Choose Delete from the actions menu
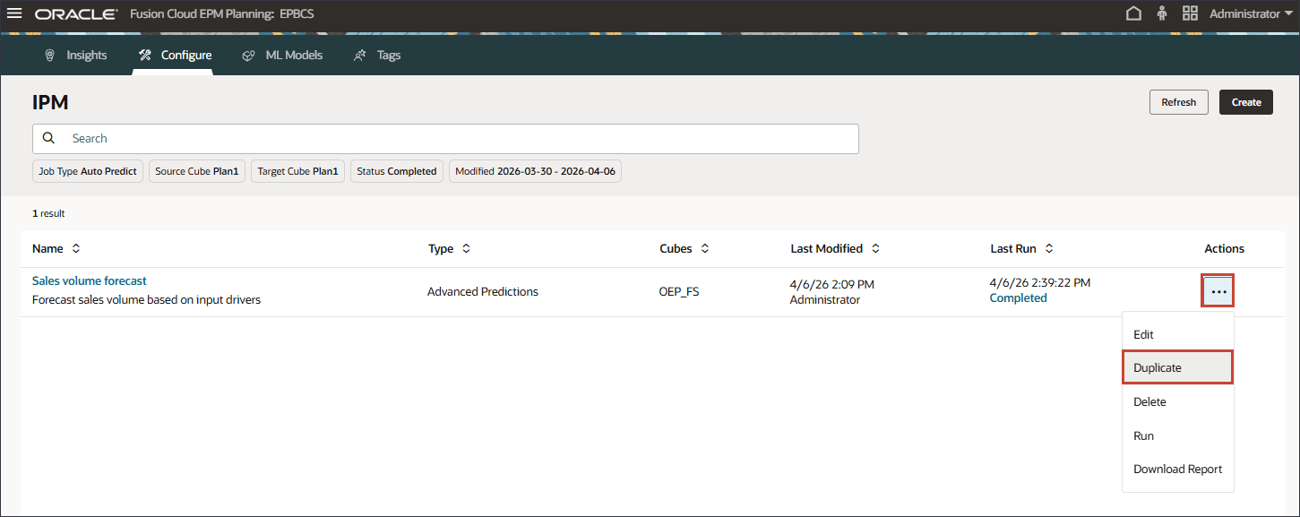Screen dimensions: 1300x517 (1177, 401)
